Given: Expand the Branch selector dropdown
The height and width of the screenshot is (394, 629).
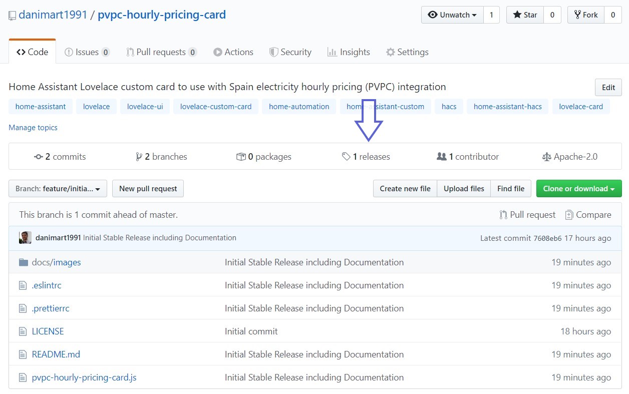Looking at the screenshot, I should (x=58, y=189).
